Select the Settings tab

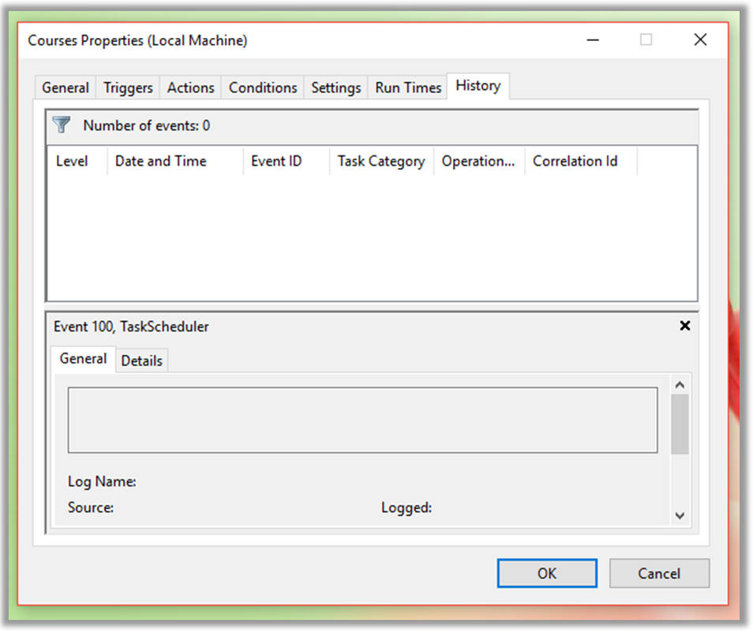pos(335,88)
